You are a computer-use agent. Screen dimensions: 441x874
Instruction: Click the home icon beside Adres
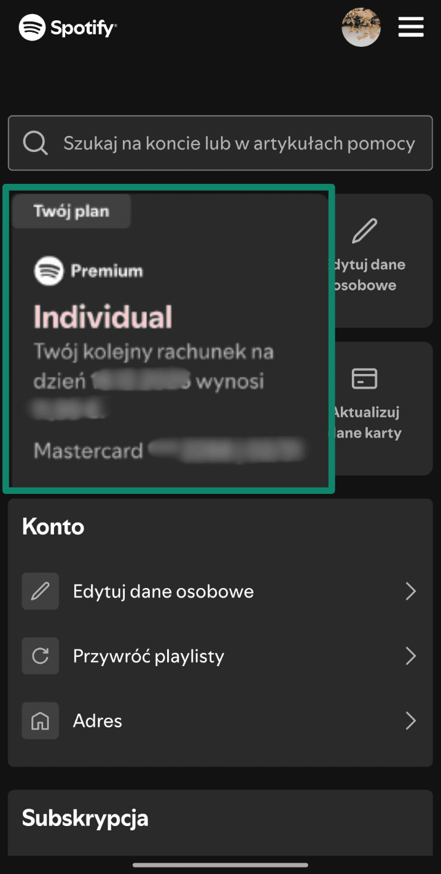pos(41,721)
